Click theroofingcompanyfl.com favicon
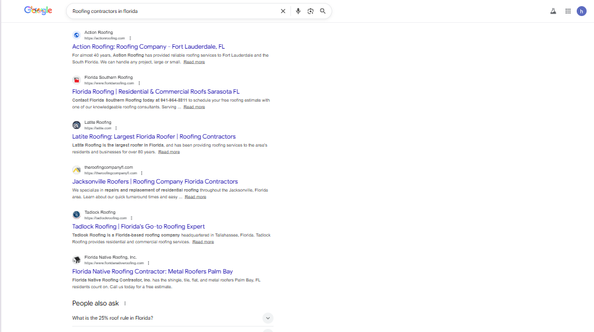 (77, 170)
